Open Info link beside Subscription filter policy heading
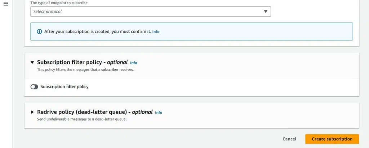 point(134,63)
